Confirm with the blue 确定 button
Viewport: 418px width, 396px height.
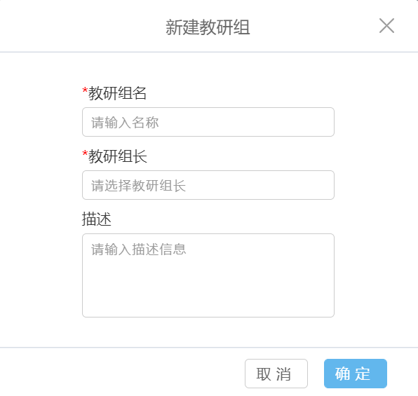[356, 374]
